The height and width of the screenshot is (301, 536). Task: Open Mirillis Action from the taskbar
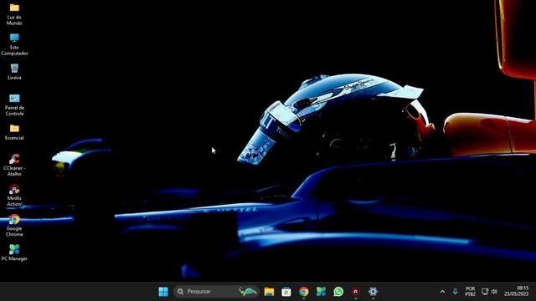(x=355, y=292)
